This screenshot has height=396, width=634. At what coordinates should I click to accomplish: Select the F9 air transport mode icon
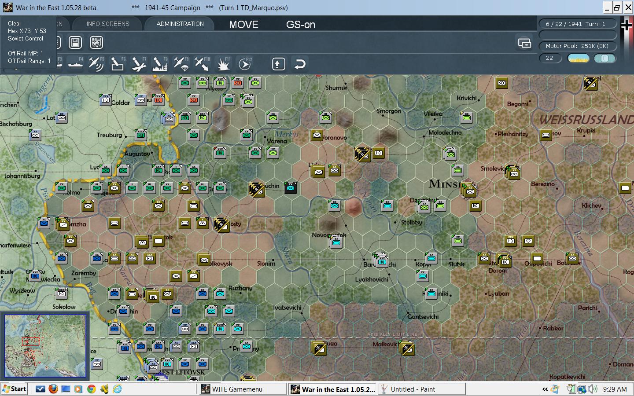point(181,64)
